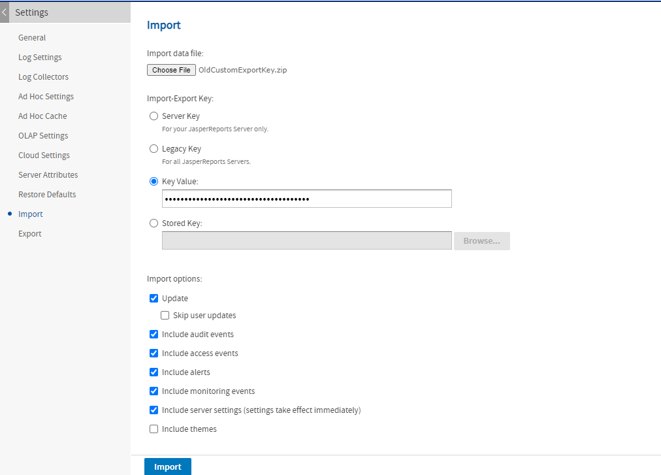Select the Stored Key radio option
Screen dimensions: 661x475
(x=154, y=223)
